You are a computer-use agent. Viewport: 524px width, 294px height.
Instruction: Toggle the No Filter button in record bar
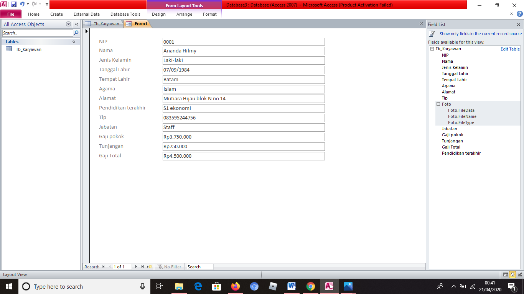point(169,267)
